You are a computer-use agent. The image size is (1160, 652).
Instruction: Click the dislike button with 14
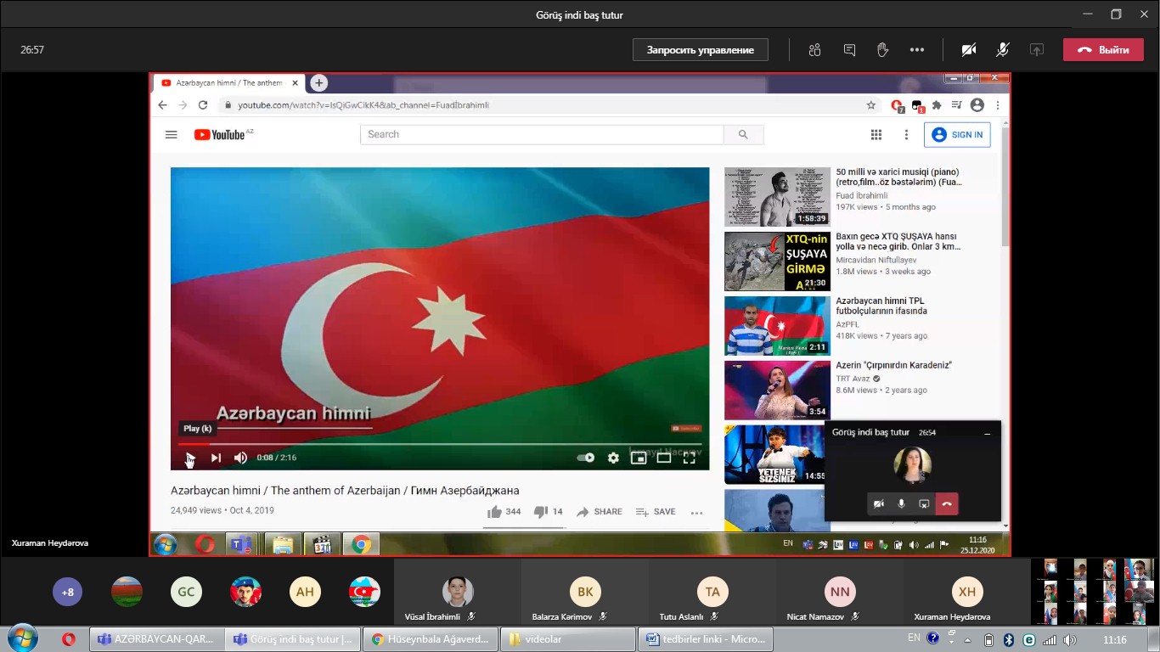pos(549,512)
